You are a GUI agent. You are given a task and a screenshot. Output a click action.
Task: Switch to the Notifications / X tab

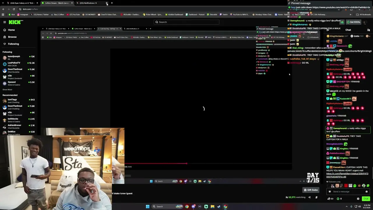pos(92,3)
